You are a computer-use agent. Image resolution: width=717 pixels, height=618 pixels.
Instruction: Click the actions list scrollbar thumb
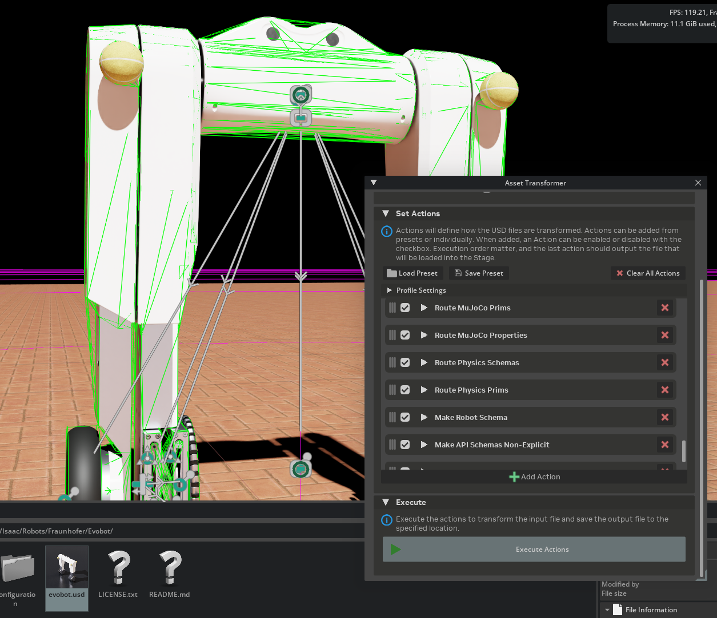[684, 451]
